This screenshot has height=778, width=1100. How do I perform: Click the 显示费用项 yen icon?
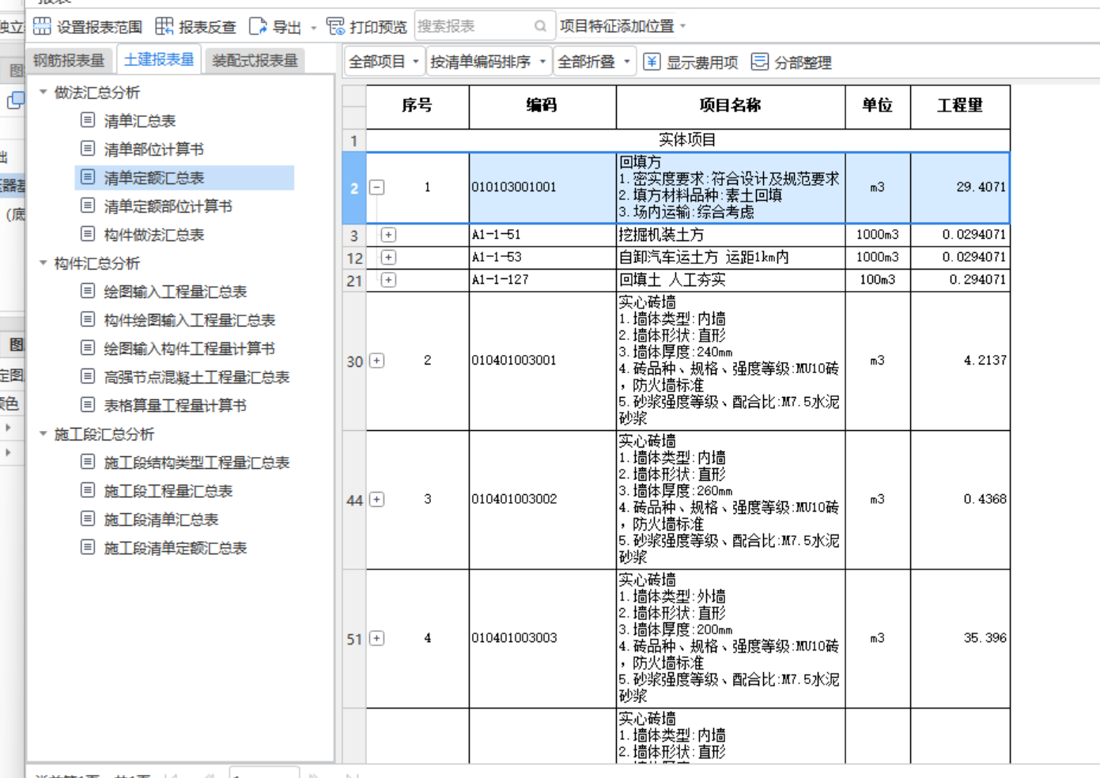tap(652, 62)
